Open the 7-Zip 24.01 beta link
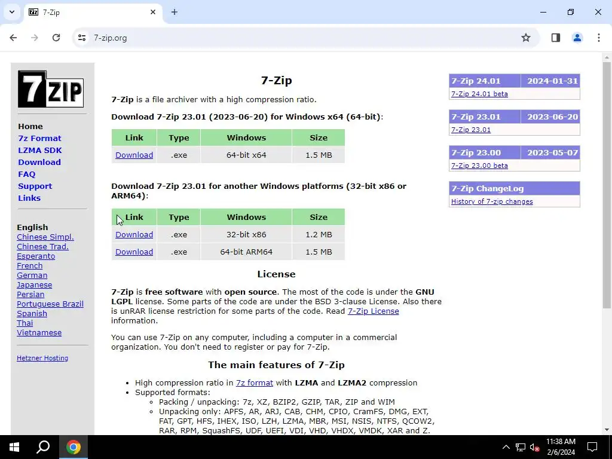The height and width of the screenshot is (459, 612). [x=479, y=94]
